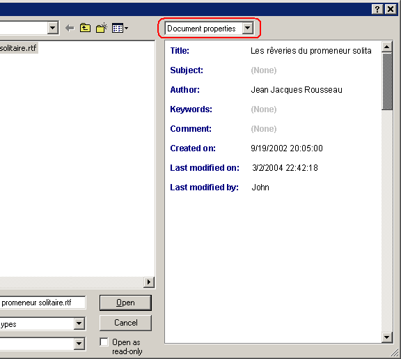Open the View Menu list icon

point(120,28)
